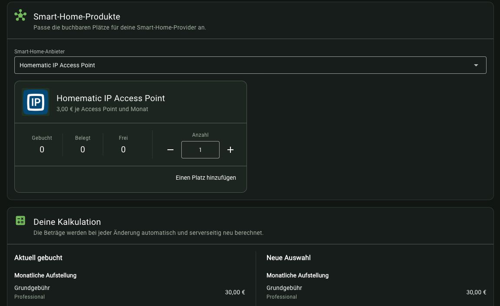Viewport: 500px width, 306px height.
Task: Open the Smart-Home-Anbieter dropdown
Action: 250,65
